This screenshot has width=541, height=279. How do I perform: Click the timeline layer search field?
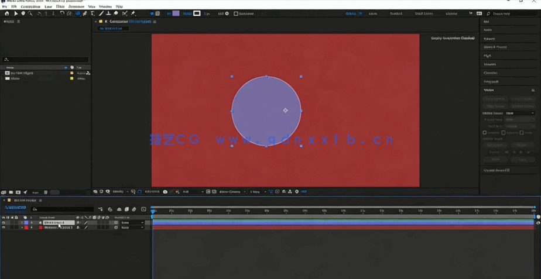click(x=64, y=209)
